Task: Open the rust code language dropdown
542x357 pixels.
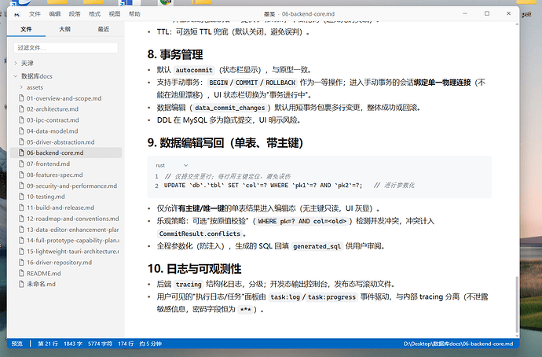Action: [x=172, y=165]
